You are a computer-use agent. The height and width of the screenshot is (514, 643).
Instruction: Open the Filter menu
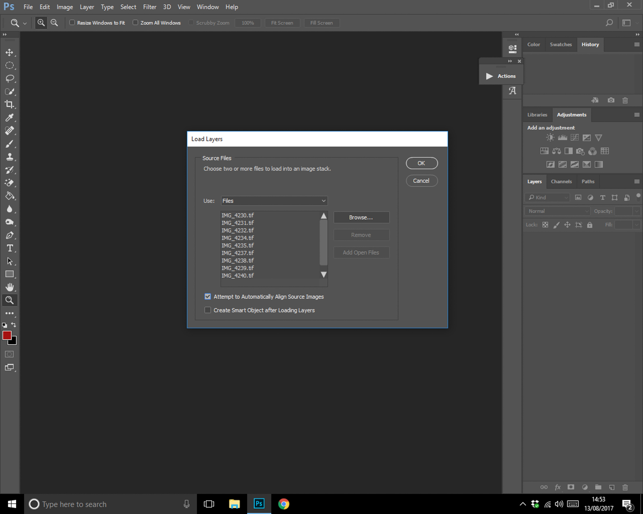[149, 7]
